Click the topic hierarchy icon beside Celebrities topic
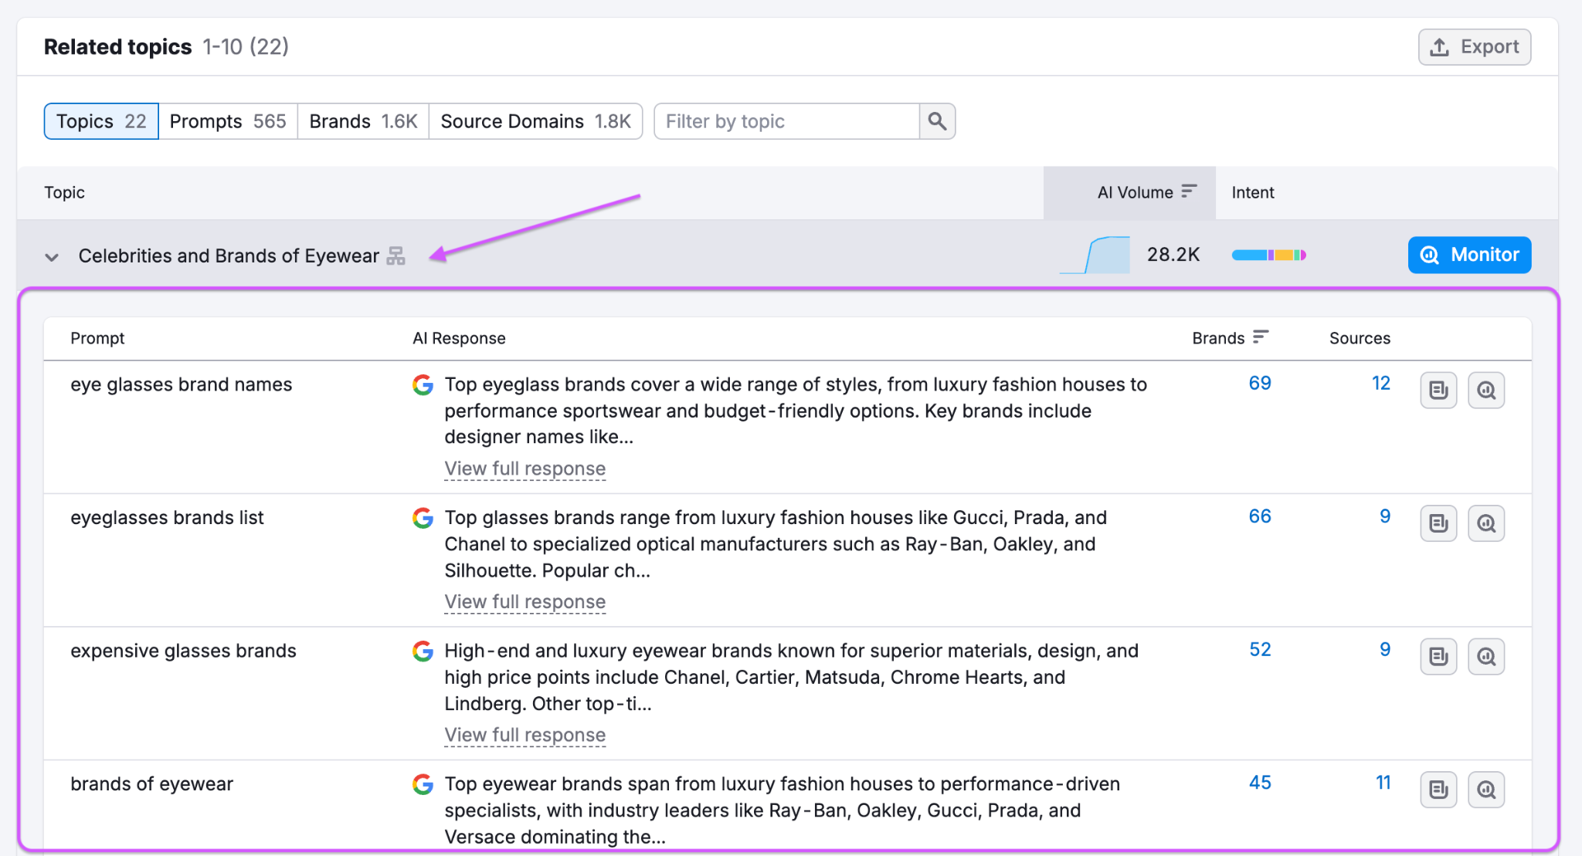This screenshot has width=1582, height=856. click(x=395, y=255)
